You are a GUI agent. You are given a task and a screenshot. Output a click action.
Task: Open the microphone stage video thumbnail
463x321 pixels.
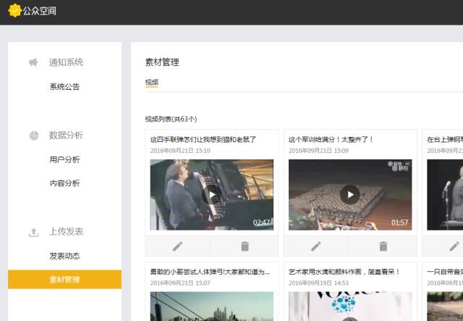pos(445,195)
